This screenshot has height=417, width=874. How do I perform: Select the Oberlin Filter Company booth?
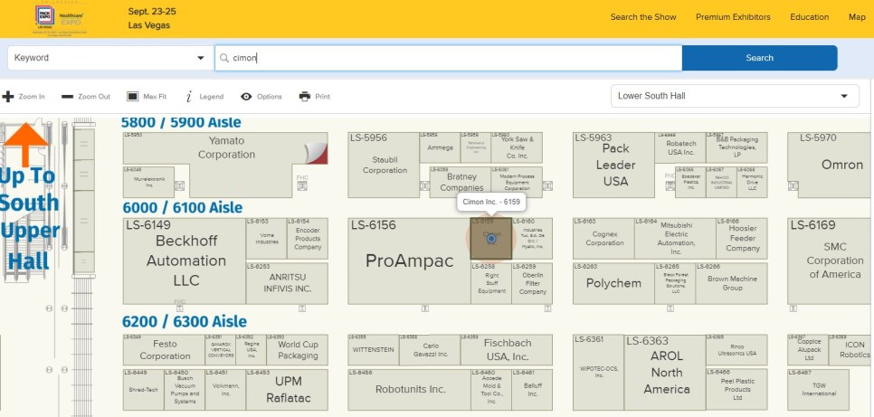click(x=532, y=283)
